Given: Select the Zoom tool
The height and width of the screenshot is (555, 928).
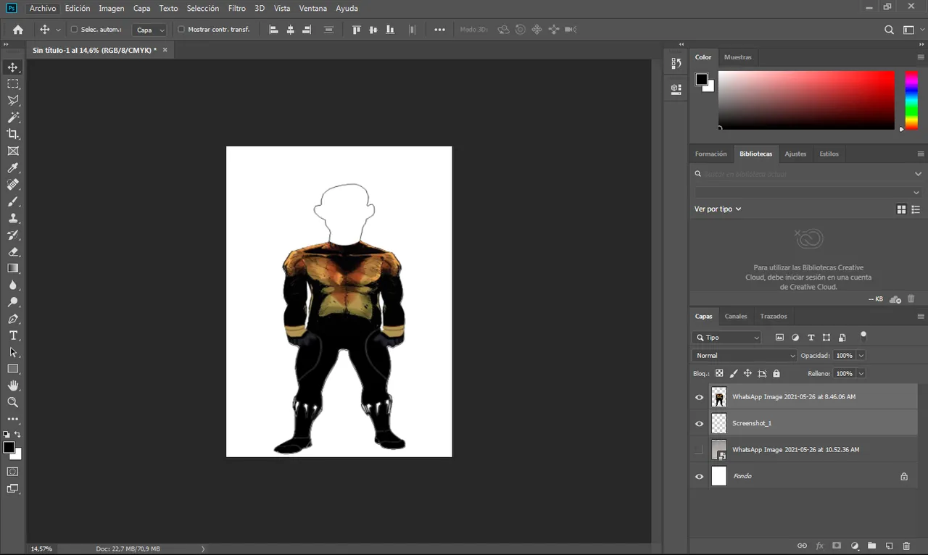Looking at the screenshot, I should 13,402.
